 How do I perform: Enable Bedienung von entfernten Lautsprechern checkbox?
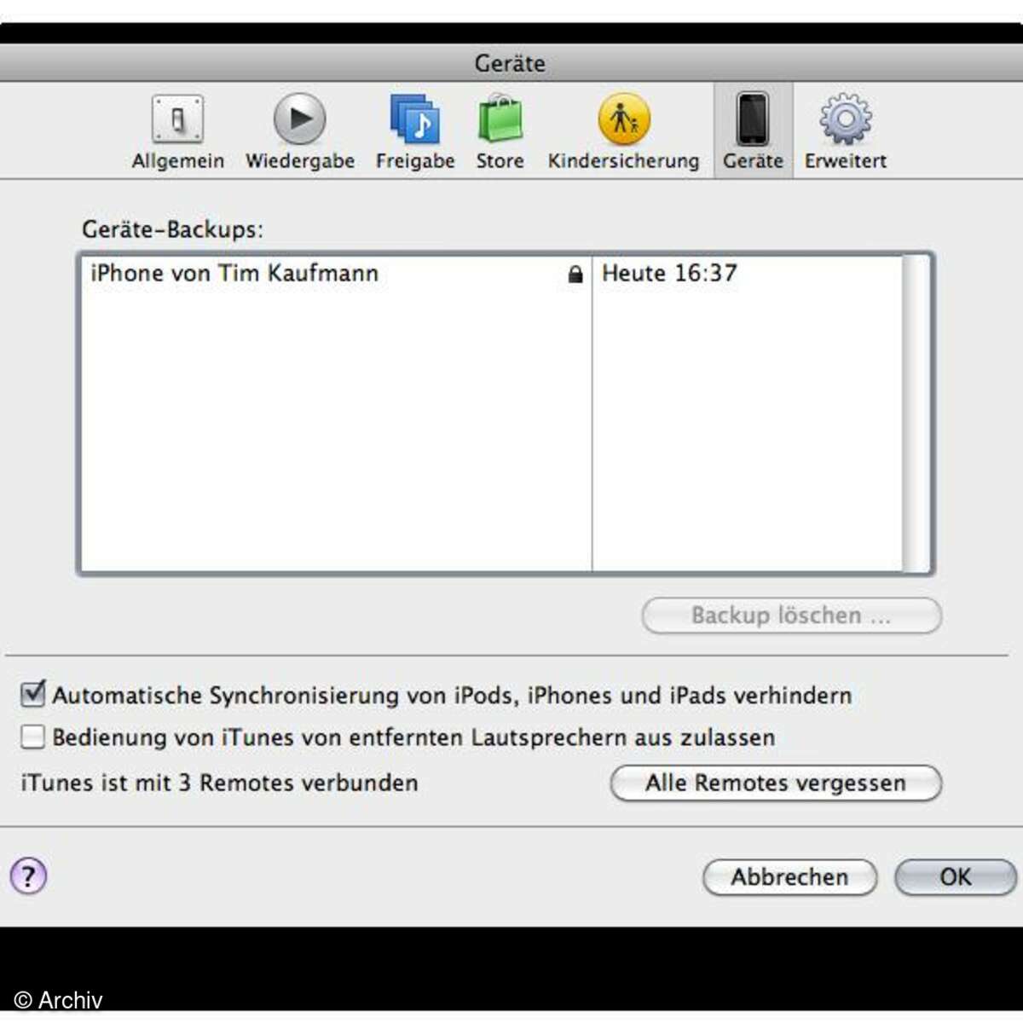pos(32,737)
